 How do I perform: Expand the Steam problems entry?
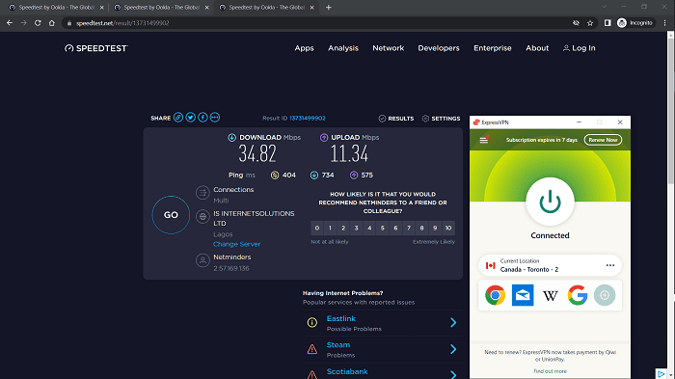coord(382,349)
